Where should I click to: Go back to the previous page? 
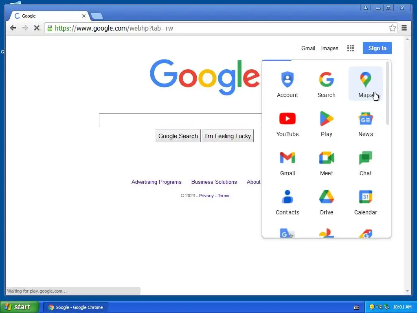[x=13, y=28]
